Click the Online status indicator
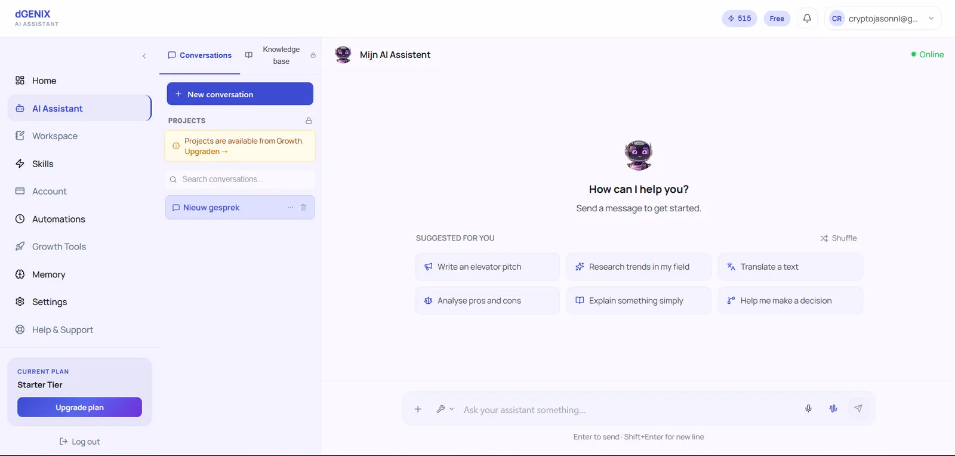 pos(928,54)
